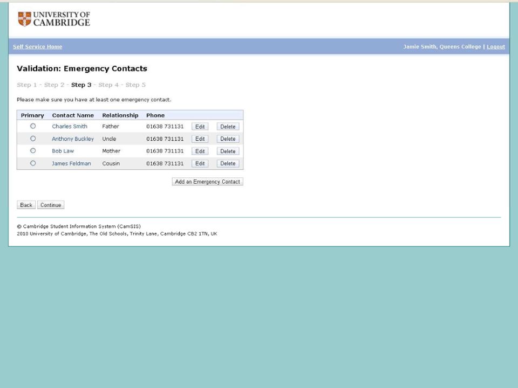Open the Anthony Buckley contact link

[73, 139]
